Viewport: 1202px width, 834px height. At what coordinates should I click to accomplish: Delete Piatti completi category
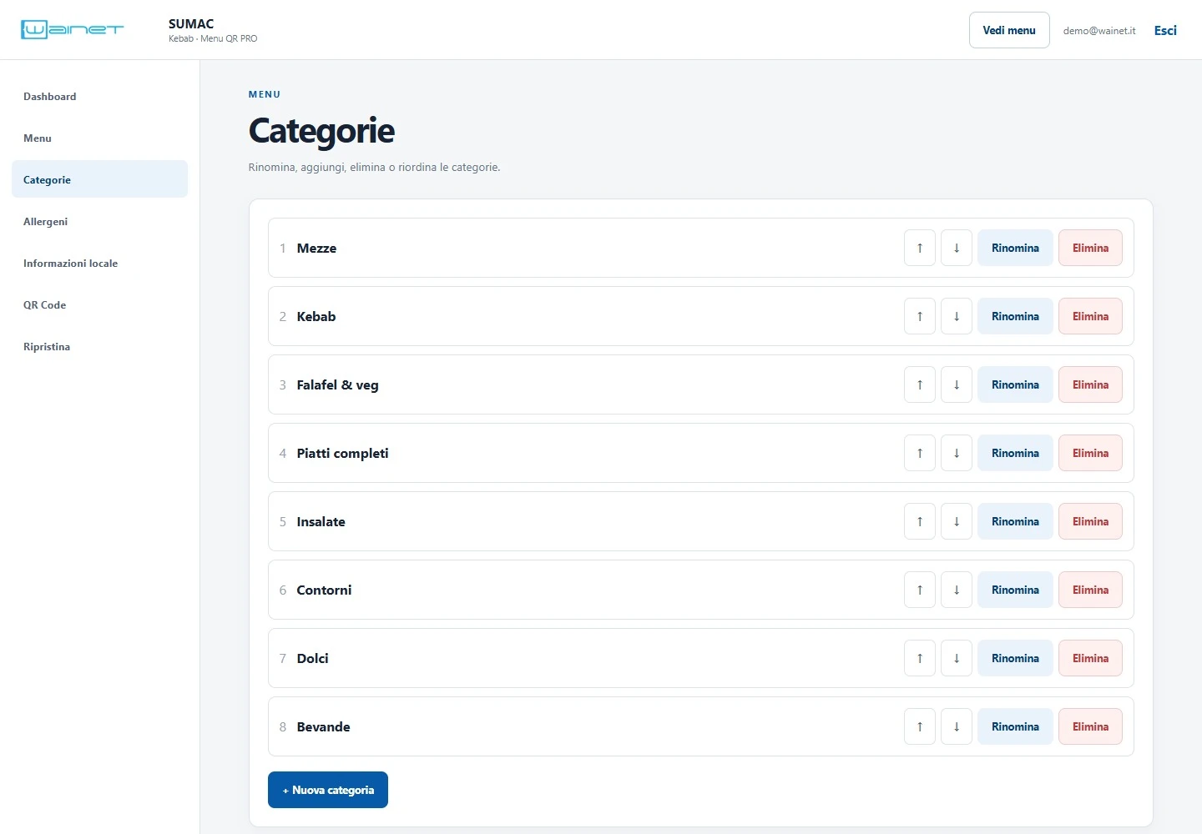(1090, 453)
